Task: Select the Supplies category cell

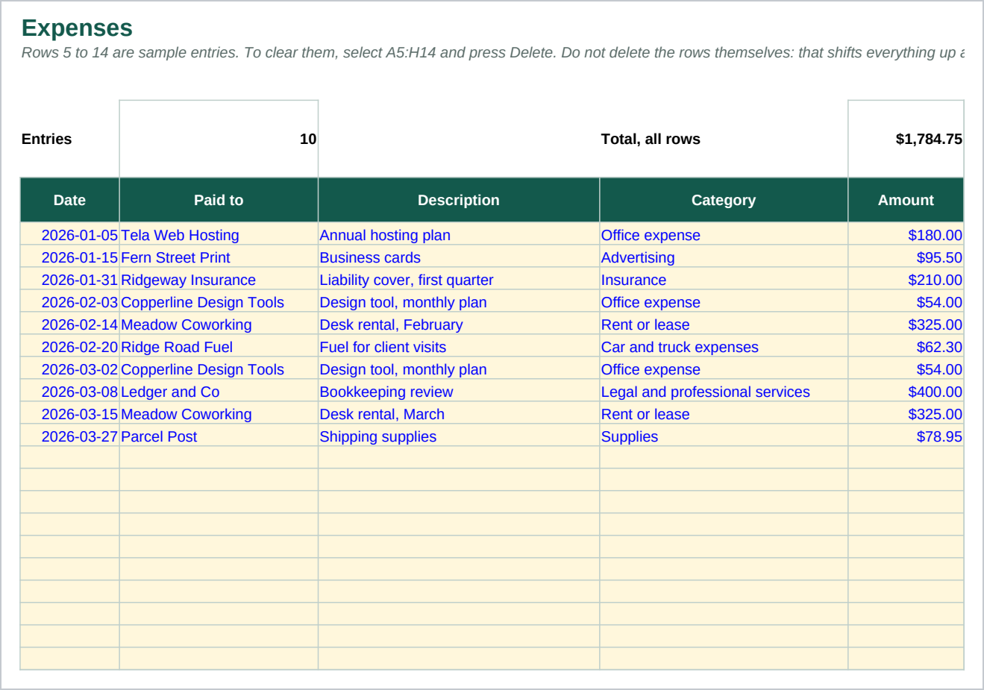Action: pyautogui.click(x=724, y=436)
